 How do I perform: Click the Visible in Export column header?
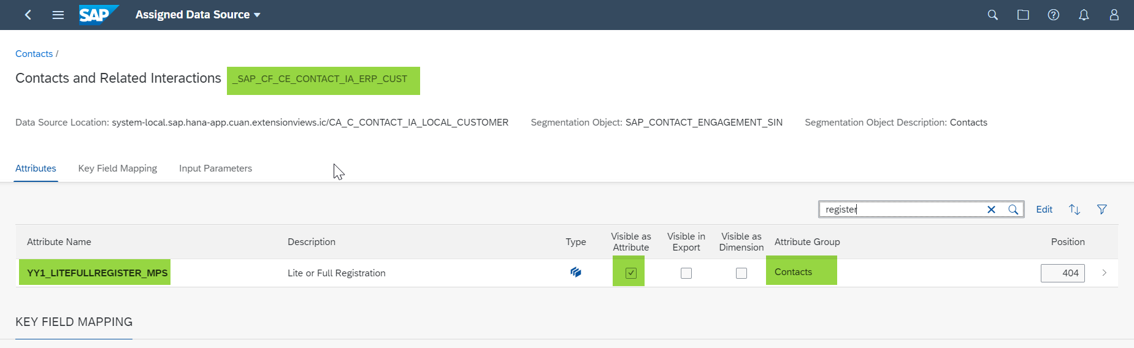point(686,242)
